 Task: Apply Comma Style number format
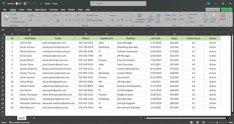click(122, 20)
